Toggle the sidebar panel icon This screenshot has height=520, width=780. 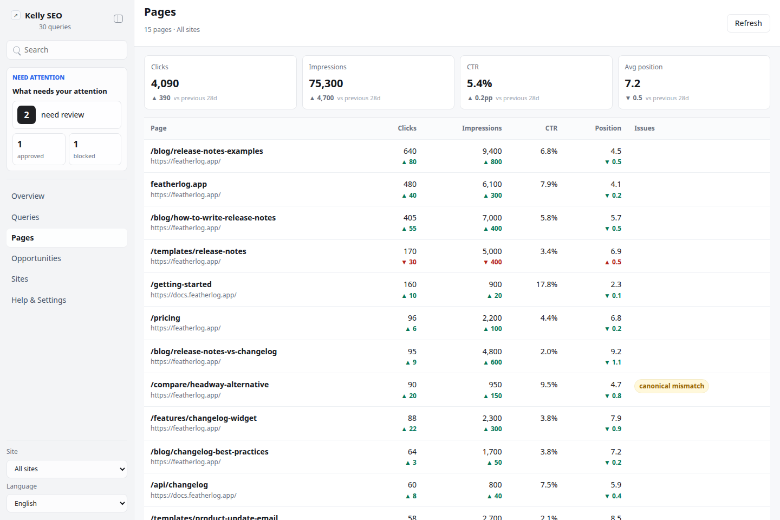point(118,19)
